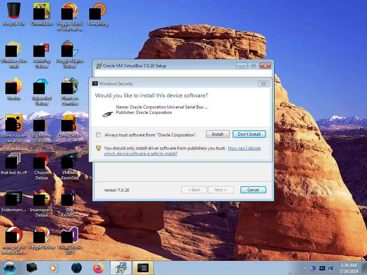367x275 pixels.
Task: Click the Windows Start orb
Action: (x=10, y=268)
